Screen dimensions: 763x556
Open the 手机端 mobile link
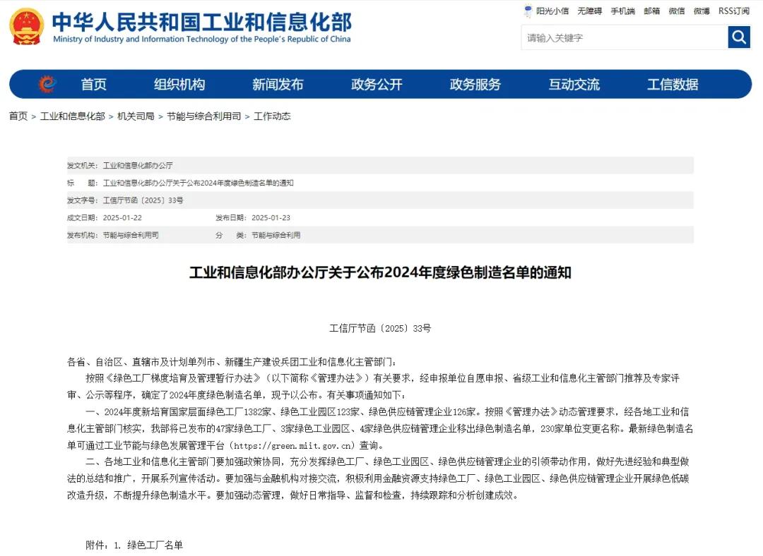(623, 11)
